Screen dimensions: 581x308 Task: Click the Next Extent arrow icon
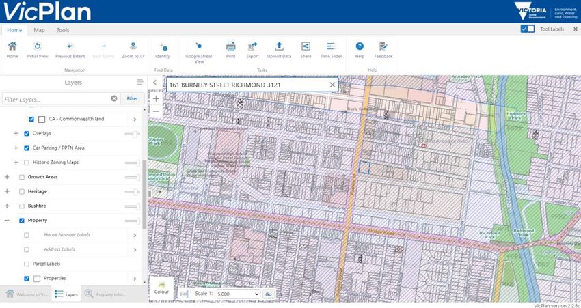[103, 46]
